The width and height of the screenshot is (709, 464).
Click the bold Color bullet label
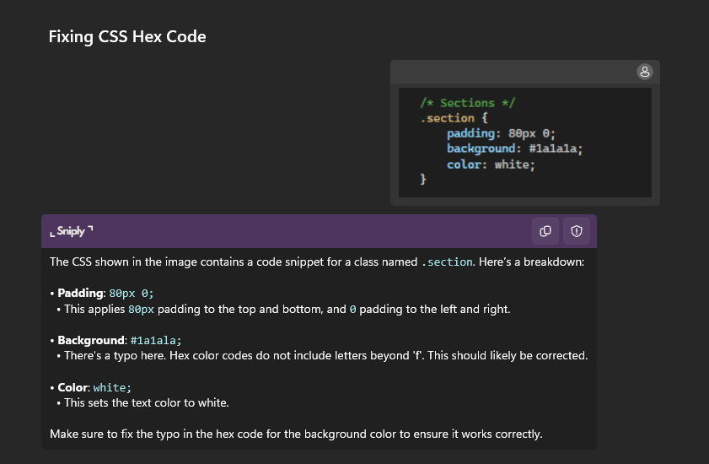[73, 388]
